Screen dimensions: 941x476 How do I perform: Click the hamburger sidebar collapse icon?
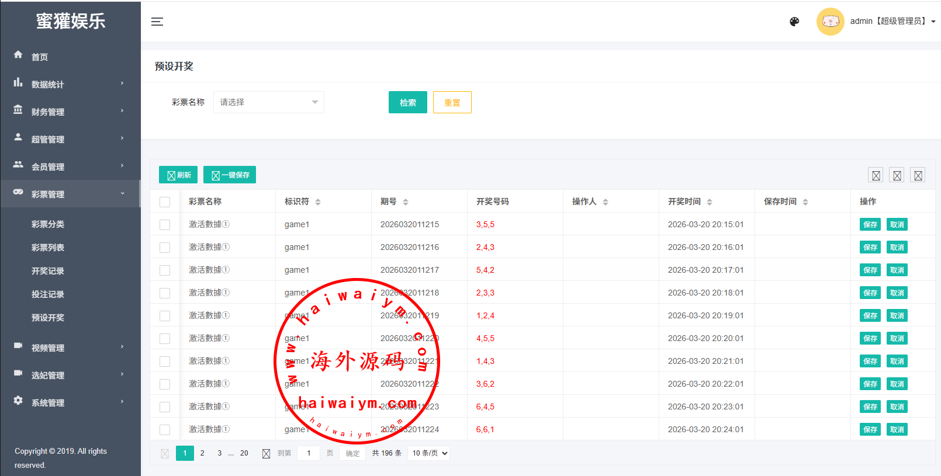click(x=157, y=22)
